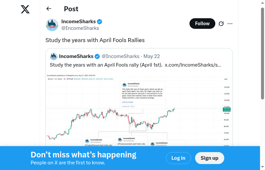The height and width of the screenshot is (170, 265).
Task: Follow the IncomeSharks account
Action: point(202,24)
